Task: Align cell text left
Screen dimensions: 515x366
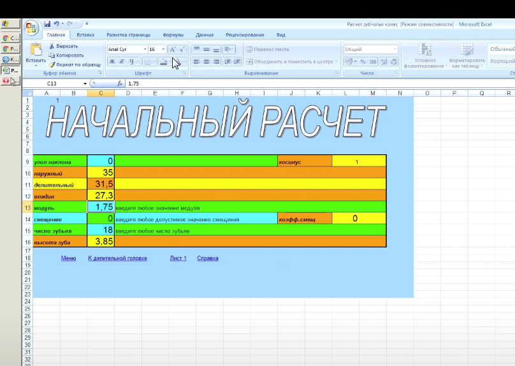Action: pos(196,61)
